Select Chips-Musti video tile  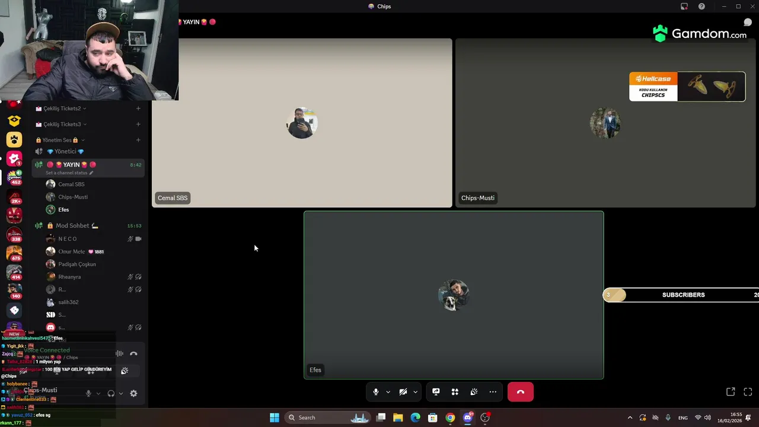coord(605,123)
